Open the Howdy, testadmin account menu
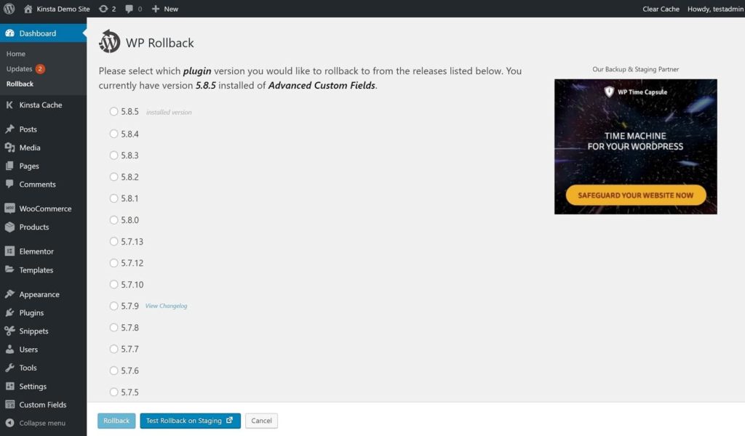745x436 pixels. (715, 9)
